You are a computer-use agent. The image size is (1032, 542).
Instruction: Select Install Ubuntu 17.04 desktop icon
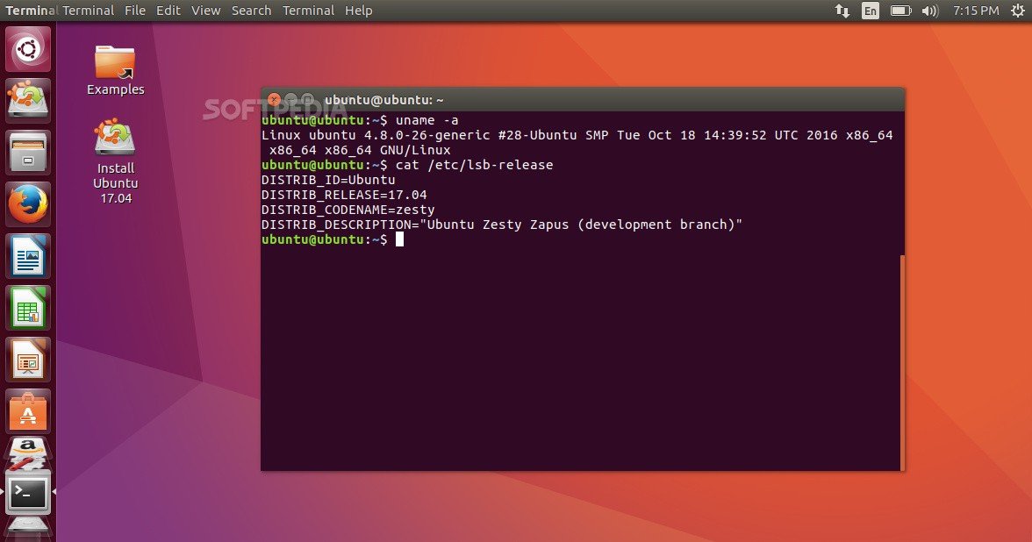coord(115,161)
